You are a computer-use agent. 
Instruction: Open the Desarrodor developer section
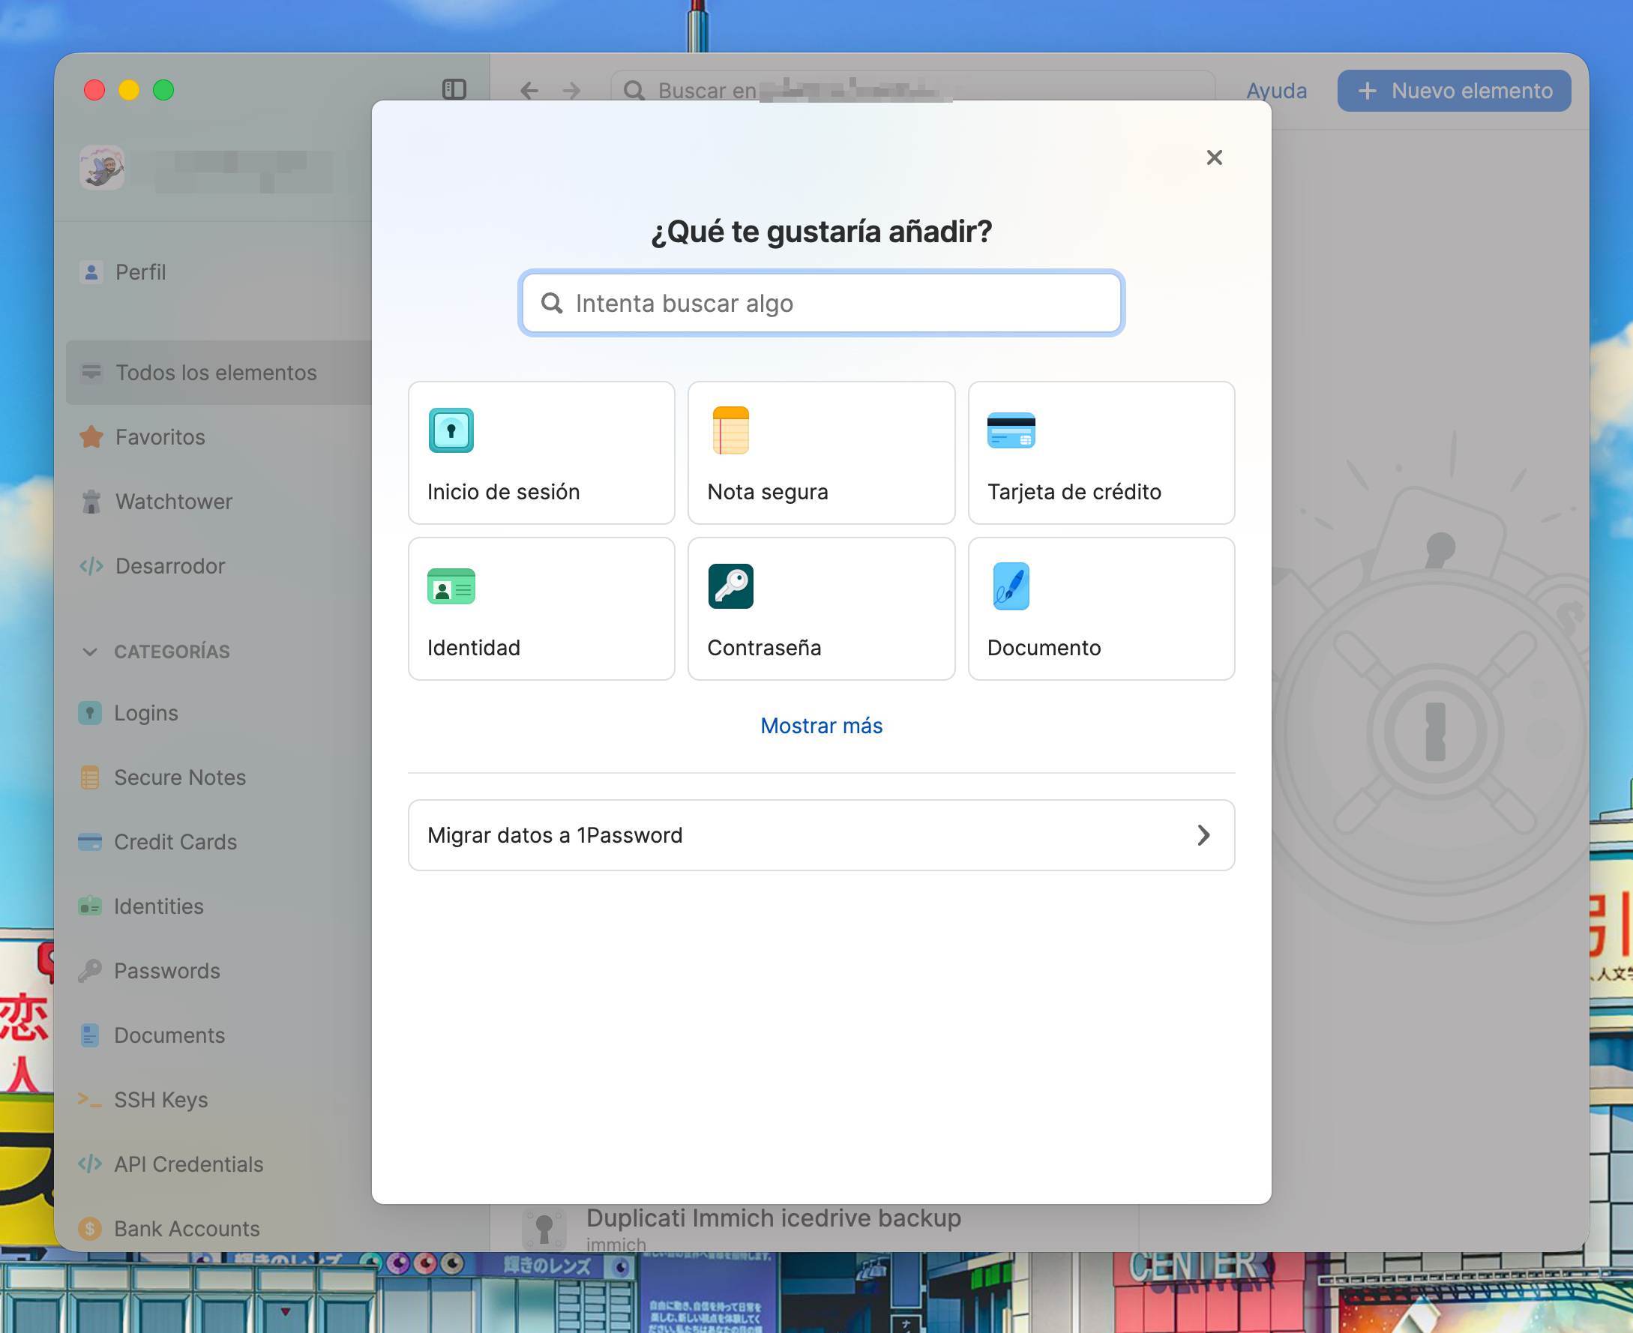coord(169,566)
